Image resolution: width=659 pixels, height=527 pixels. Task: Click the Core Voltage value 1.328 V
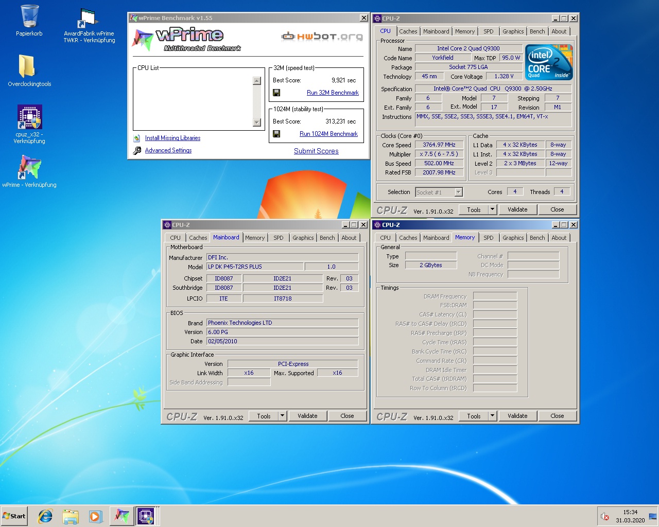504,76
